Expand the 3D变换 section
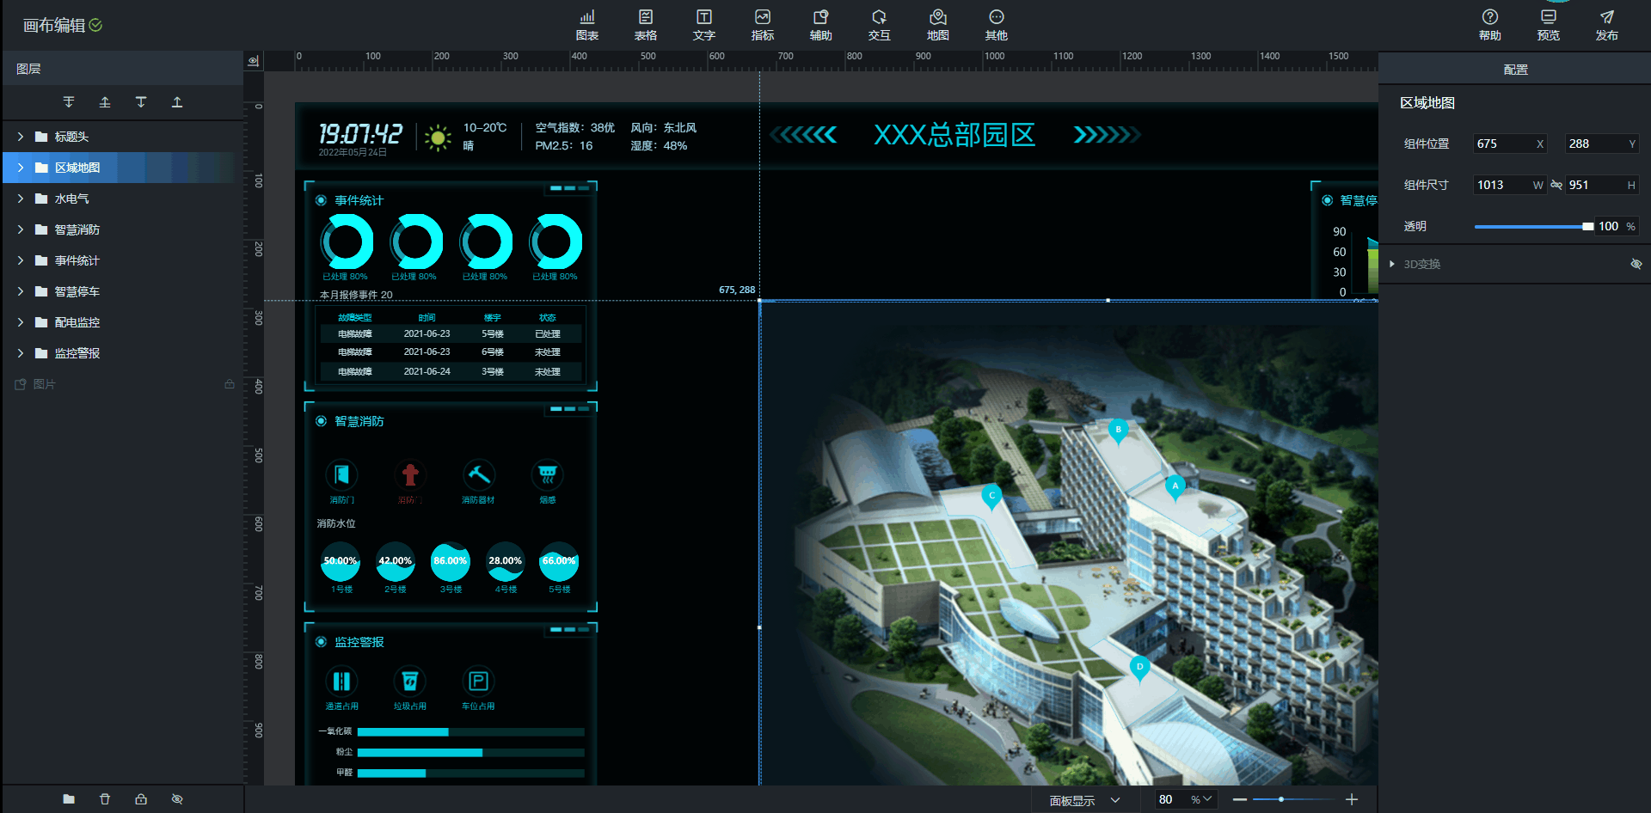The height and width of the screenshot is (813, 1651). pos(1392,264)
